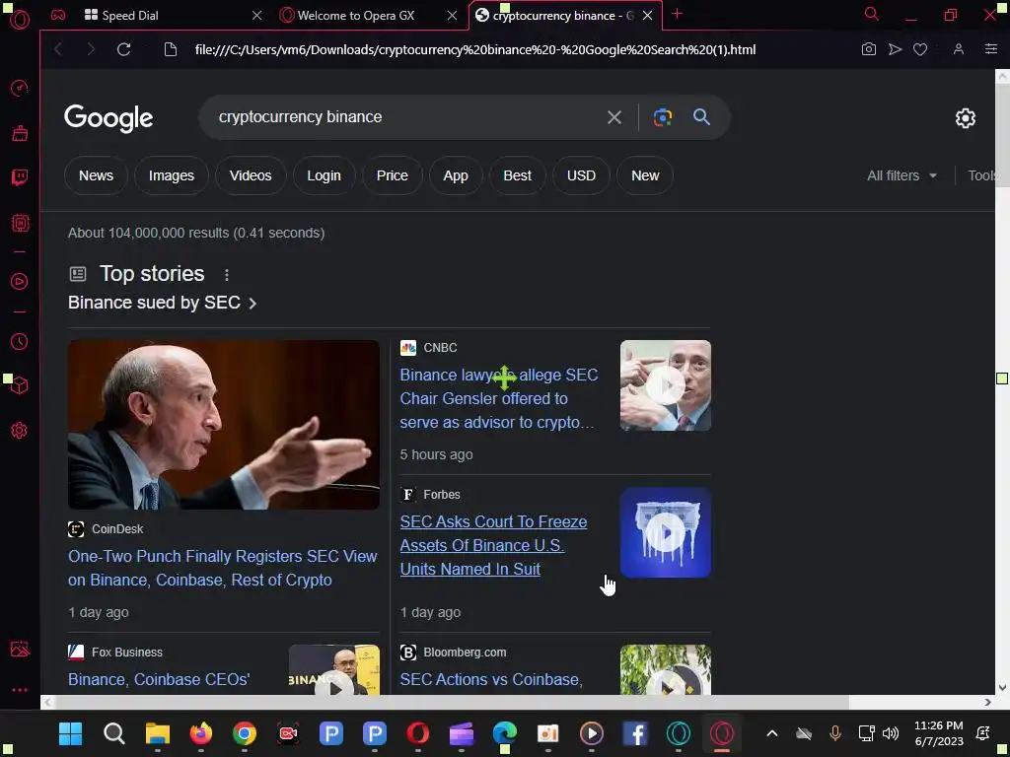The height and width of the screenshot is (757, 1010).
Task: Select the Login filter chip
Action: 324,175
